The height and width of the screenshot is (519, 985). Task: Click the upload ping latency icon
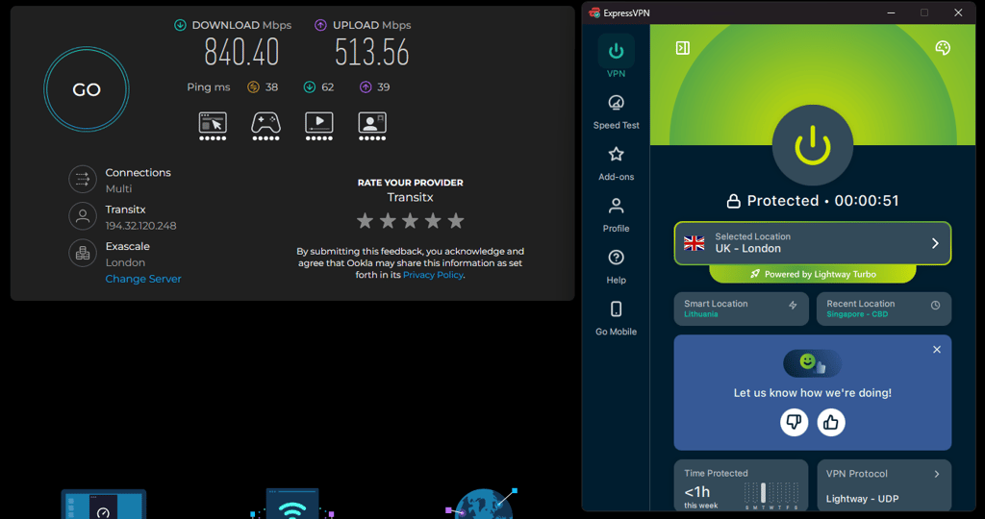point(366,87)
